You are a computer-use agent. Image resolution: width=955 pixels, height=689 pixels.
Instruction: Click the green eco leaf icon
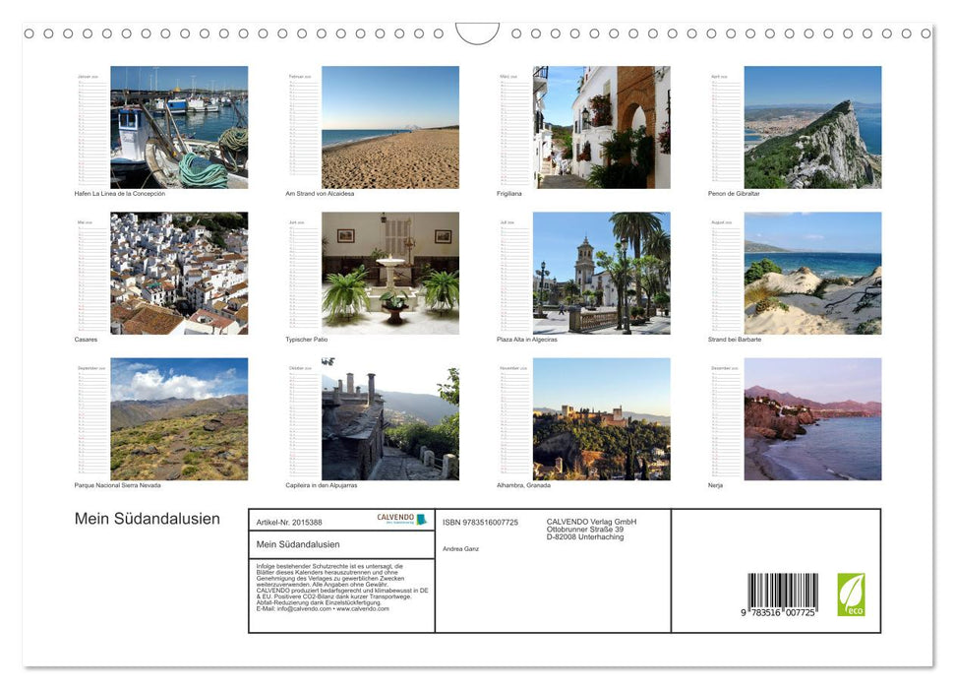click(x=851, y=595)
